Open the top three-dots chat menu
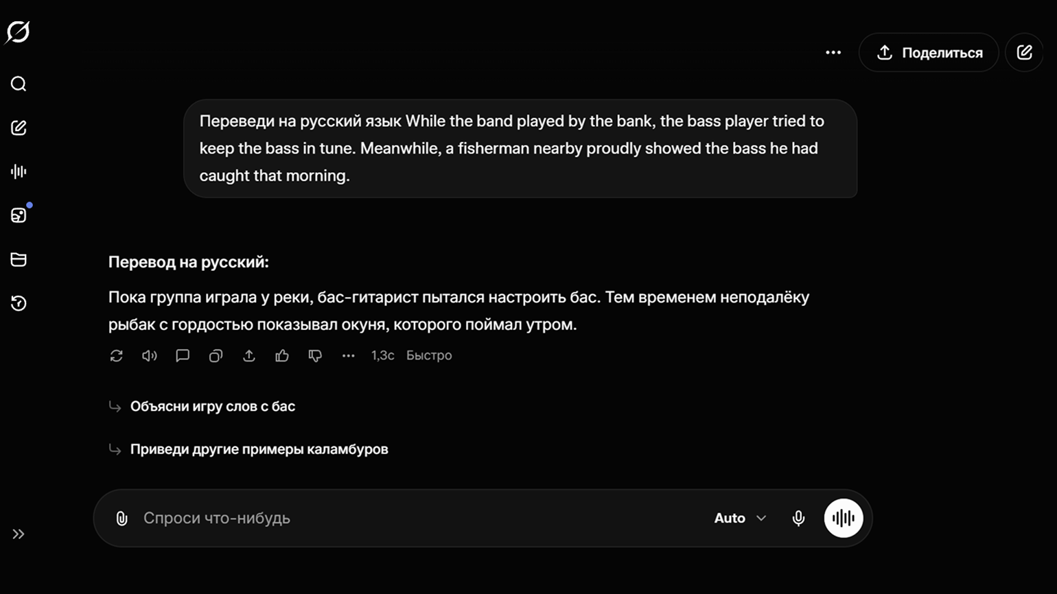 click(x=833, y=52)
